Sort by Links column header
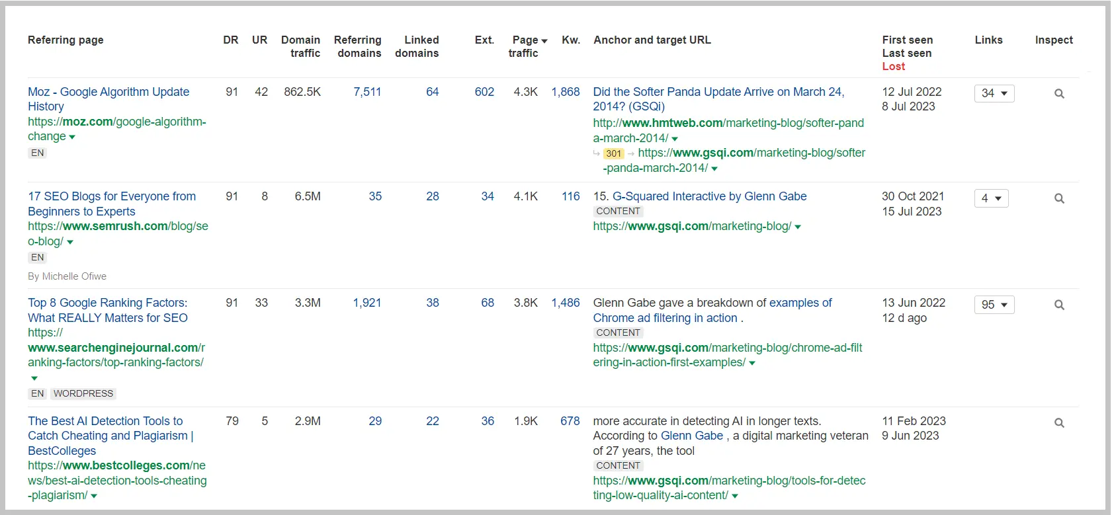 [x=988, y=40]
